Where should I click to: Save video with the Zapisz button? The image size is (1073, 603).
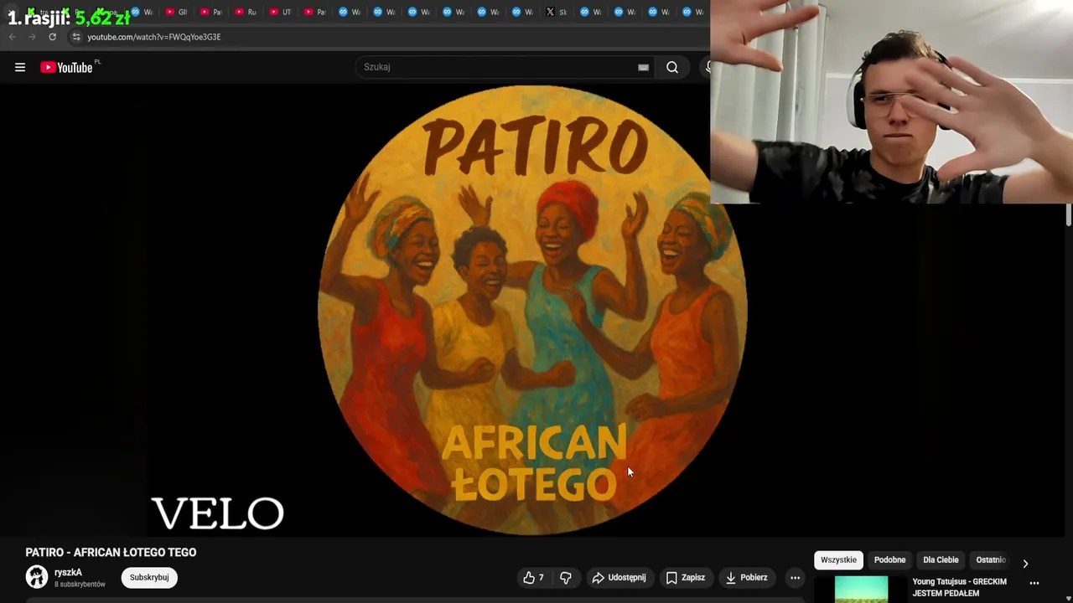click(x=685, y=577)
